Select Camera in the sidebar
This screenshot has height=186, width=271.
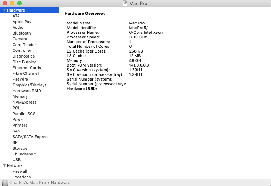click(x=20, y=39)
